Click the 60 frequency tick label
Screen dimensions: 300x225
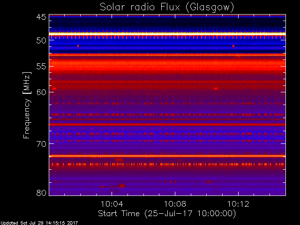pos(41,92)
